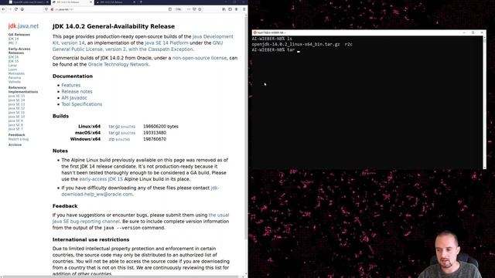Image resolution: width=495 pixels, height=278 pixels.
Task: Open Java SE 10 reference implementation link
Action: pos(16,117)
